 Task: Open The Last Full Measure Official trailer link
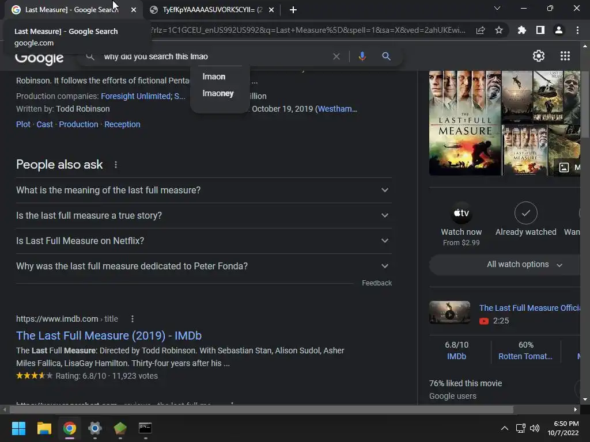[x=530, y=308]
